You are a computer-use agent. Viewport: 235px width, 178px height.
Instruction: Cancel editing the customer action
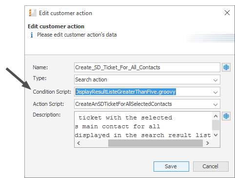tap(211, 166)
